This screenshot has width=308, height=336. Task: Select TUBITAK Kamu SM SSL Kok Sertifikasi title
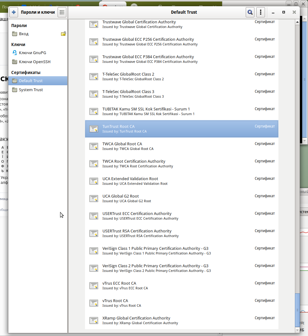146,109
